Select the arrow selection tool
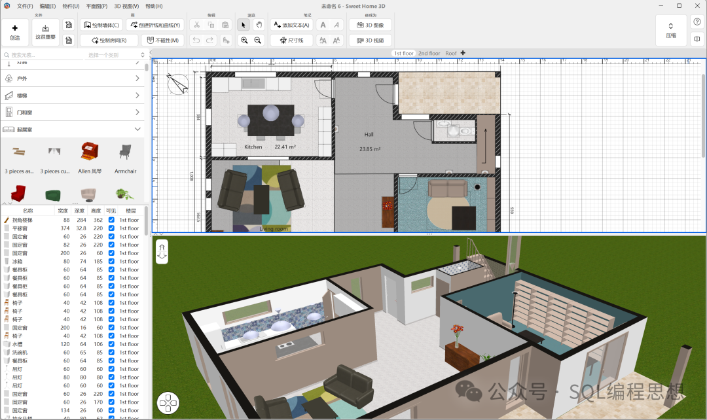Screen dimensions: 707x420 click(244, 25)
